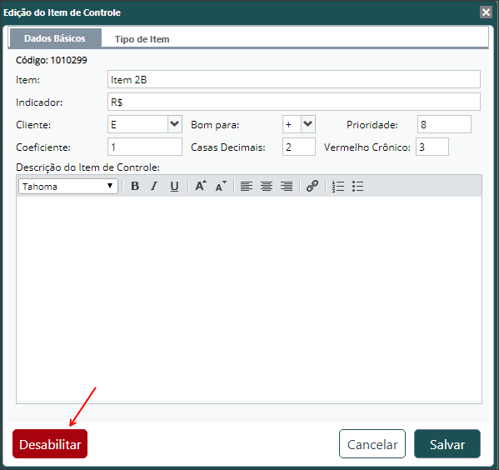Cancel editing with the Cancelar button

point(372,444)
